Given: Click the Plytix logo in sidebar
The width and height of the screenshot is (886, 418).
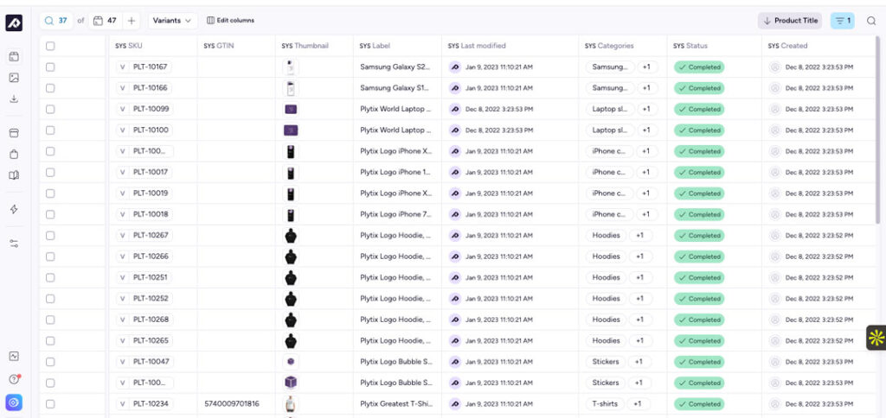Looking at the screenshot, I should (14, 23).
